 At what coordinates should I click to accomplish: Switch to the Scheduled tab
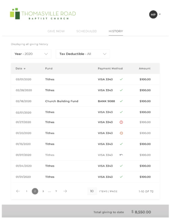coord(87,31)
